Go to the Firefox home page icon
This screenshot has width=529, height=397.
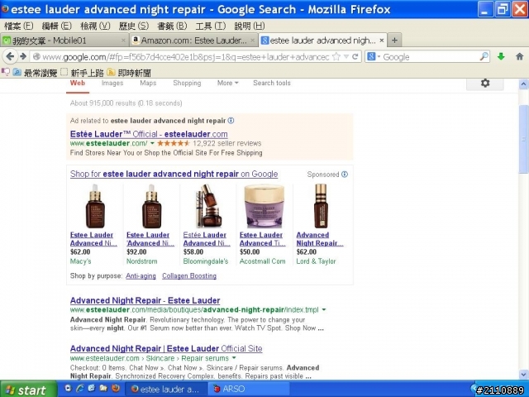(x=520, y=57)
